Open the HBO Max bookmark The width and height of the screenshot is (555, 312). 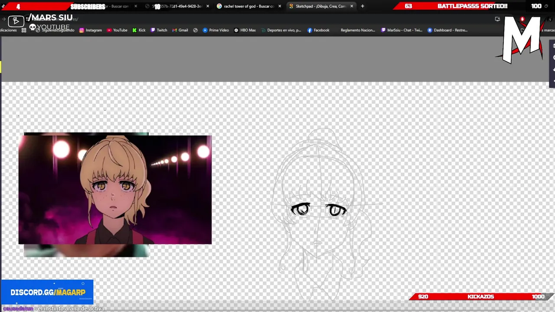click(x=245, y=30)
